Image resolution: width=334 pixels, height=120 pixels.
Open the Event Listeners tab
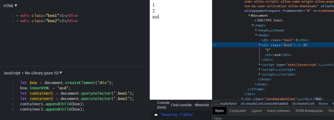pyautogui.click(x=279, y=111)
